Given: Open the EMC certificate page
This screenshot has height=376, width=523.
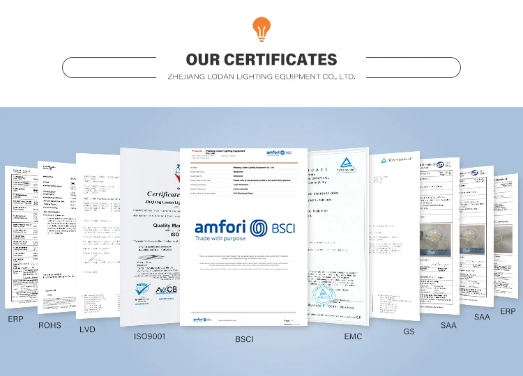Looking at the screenshot, I should 338,237.
